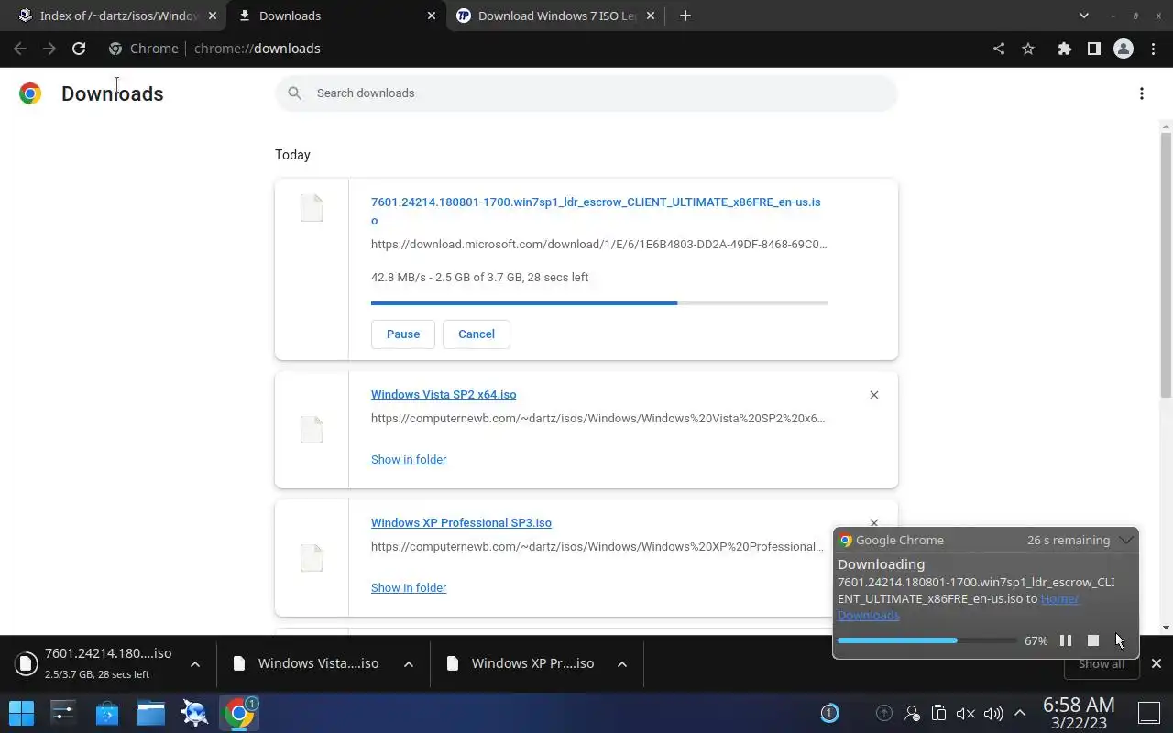Screen dimensions: 1173x733
Task: Open the Windows Vista SP2 x64.iso link
Action: (x=444, y=394)
